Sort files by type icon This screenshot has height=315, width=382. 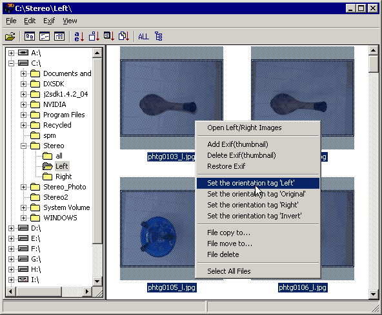(124, 37)
